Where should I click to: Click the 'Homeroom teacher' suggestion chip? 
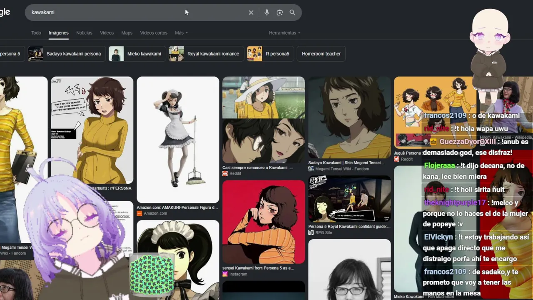[x=321, y=54]
